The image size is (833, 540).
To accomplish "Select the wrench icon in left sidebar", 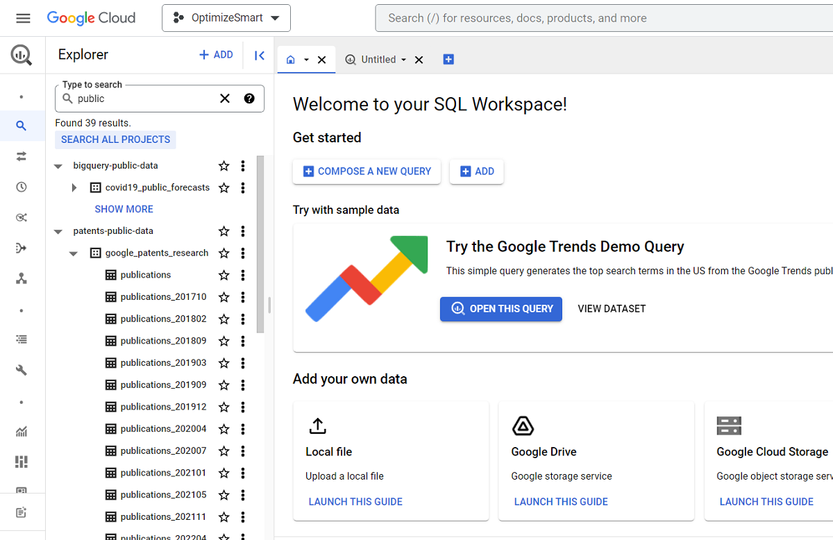I will [x=22, y=370].
